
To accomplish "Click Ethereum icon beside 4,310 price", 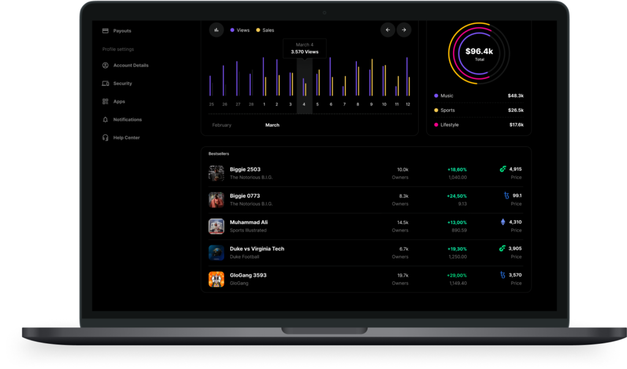I will pos(503,222).
